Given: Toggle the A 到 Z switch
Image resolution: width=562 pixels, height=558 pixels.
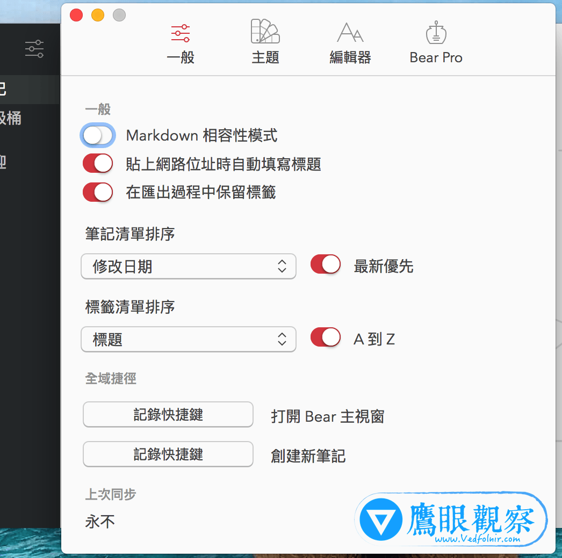Looking at the screenshot, I should [326, 337].
